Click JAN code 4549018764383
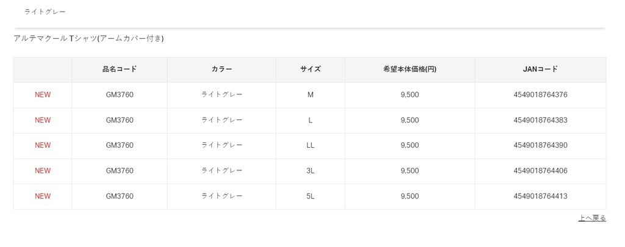 click(x=540, y=120)
